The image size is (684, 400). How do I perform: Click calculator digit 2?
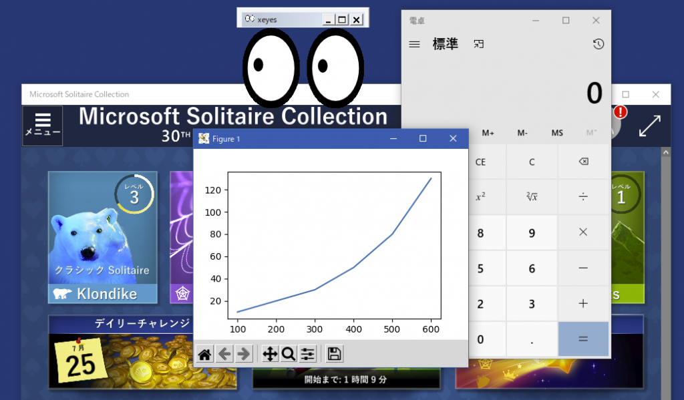point(480,304)
